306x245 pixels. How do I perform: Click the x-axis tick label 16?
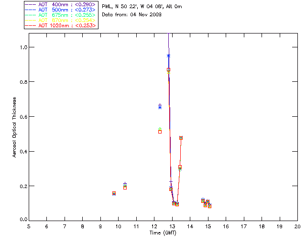[226, 226]
